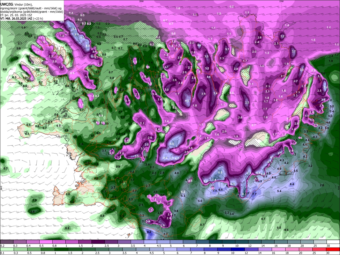
Task: Click the 7.1 value on the map
Action: [x=215, y=191]
